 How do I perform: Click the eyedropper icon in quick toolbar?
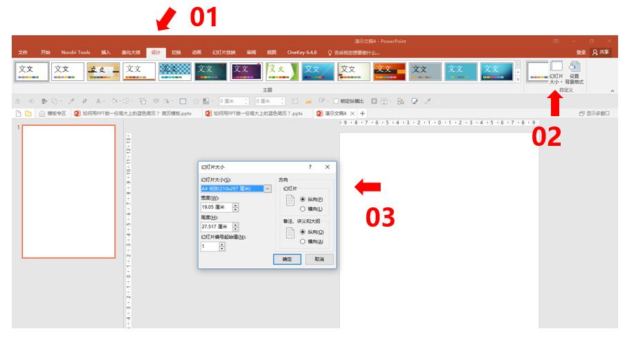(x=71, y=101)
